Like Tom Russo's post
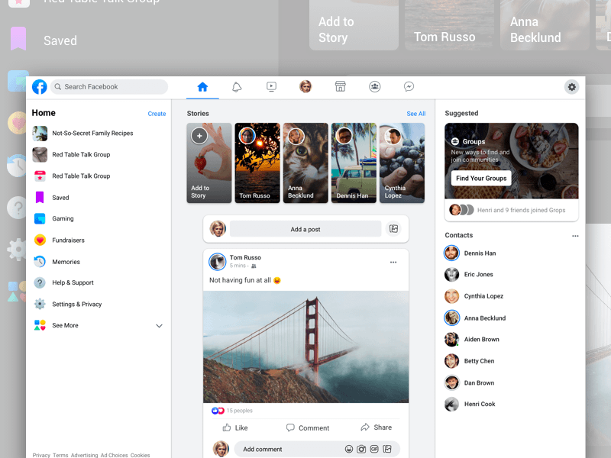Image resolution: width=611 pixels, height=458 pixels. point(235,427)
